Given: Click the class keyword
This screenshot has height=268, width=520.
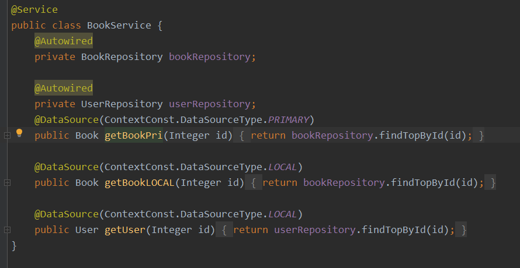Looking at the screenshot, I should 67,26.
